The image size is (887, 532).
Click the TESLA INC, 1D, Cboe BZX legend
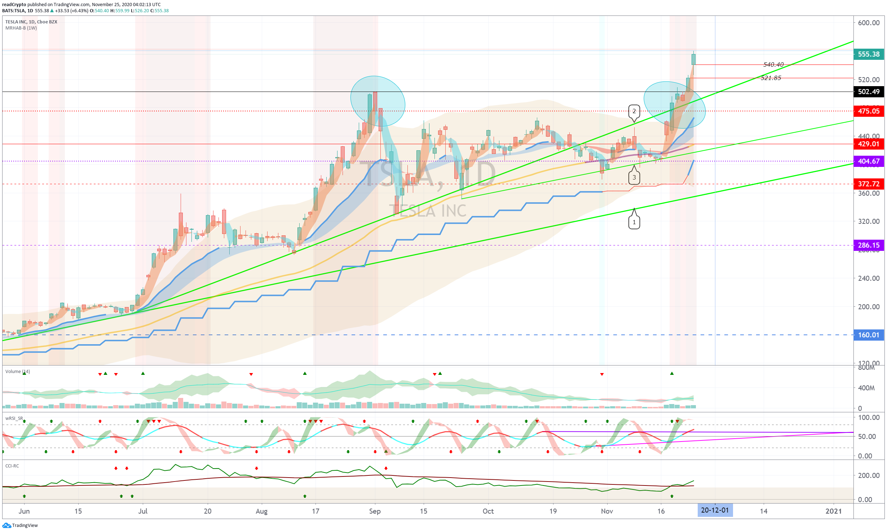31,22
